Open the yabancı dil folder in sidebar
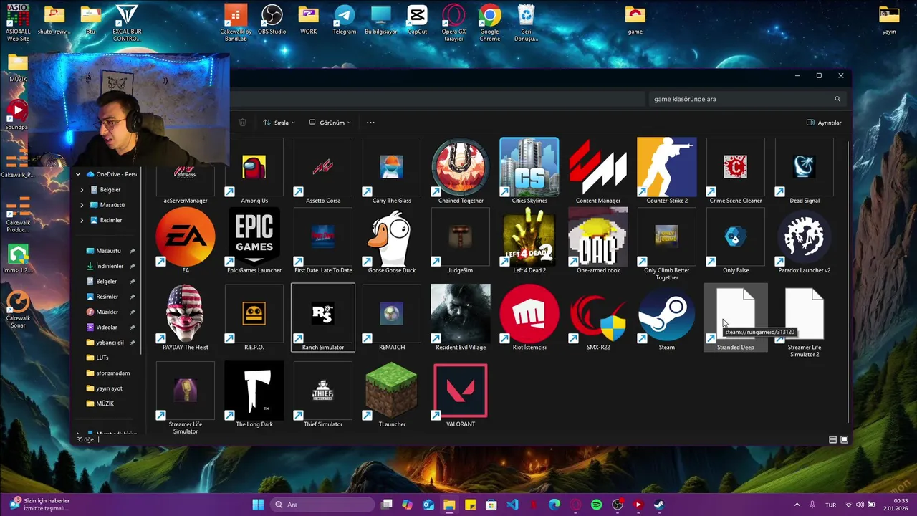Screen dimensions: 917x516 [110, 343]
